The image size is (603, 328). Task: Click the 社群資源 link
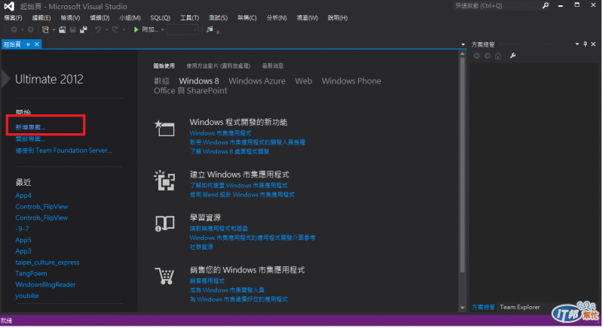[x=201, y=247]
